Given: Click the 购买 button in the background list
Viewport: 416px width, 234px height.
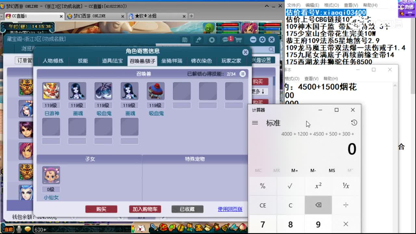Looking at the screenshot, I should [x=260, y=82].
